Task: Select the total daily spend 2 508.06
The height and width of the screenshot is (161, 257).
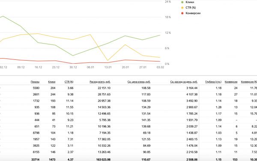Action: point(192,159)
